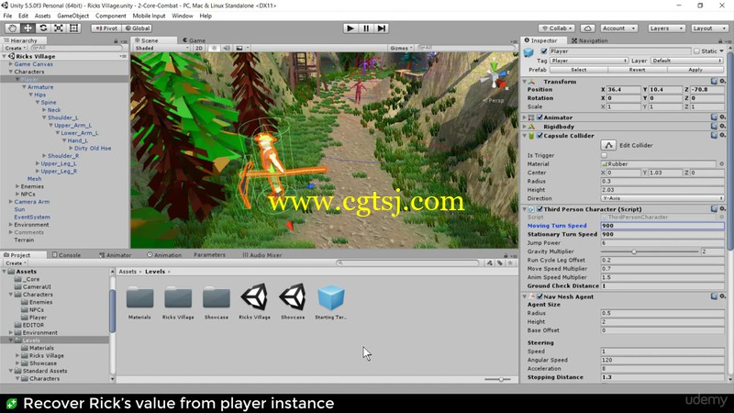Switch to the Console tab
Viewport: 734px width, 413px height.
(x=66, y=255)
